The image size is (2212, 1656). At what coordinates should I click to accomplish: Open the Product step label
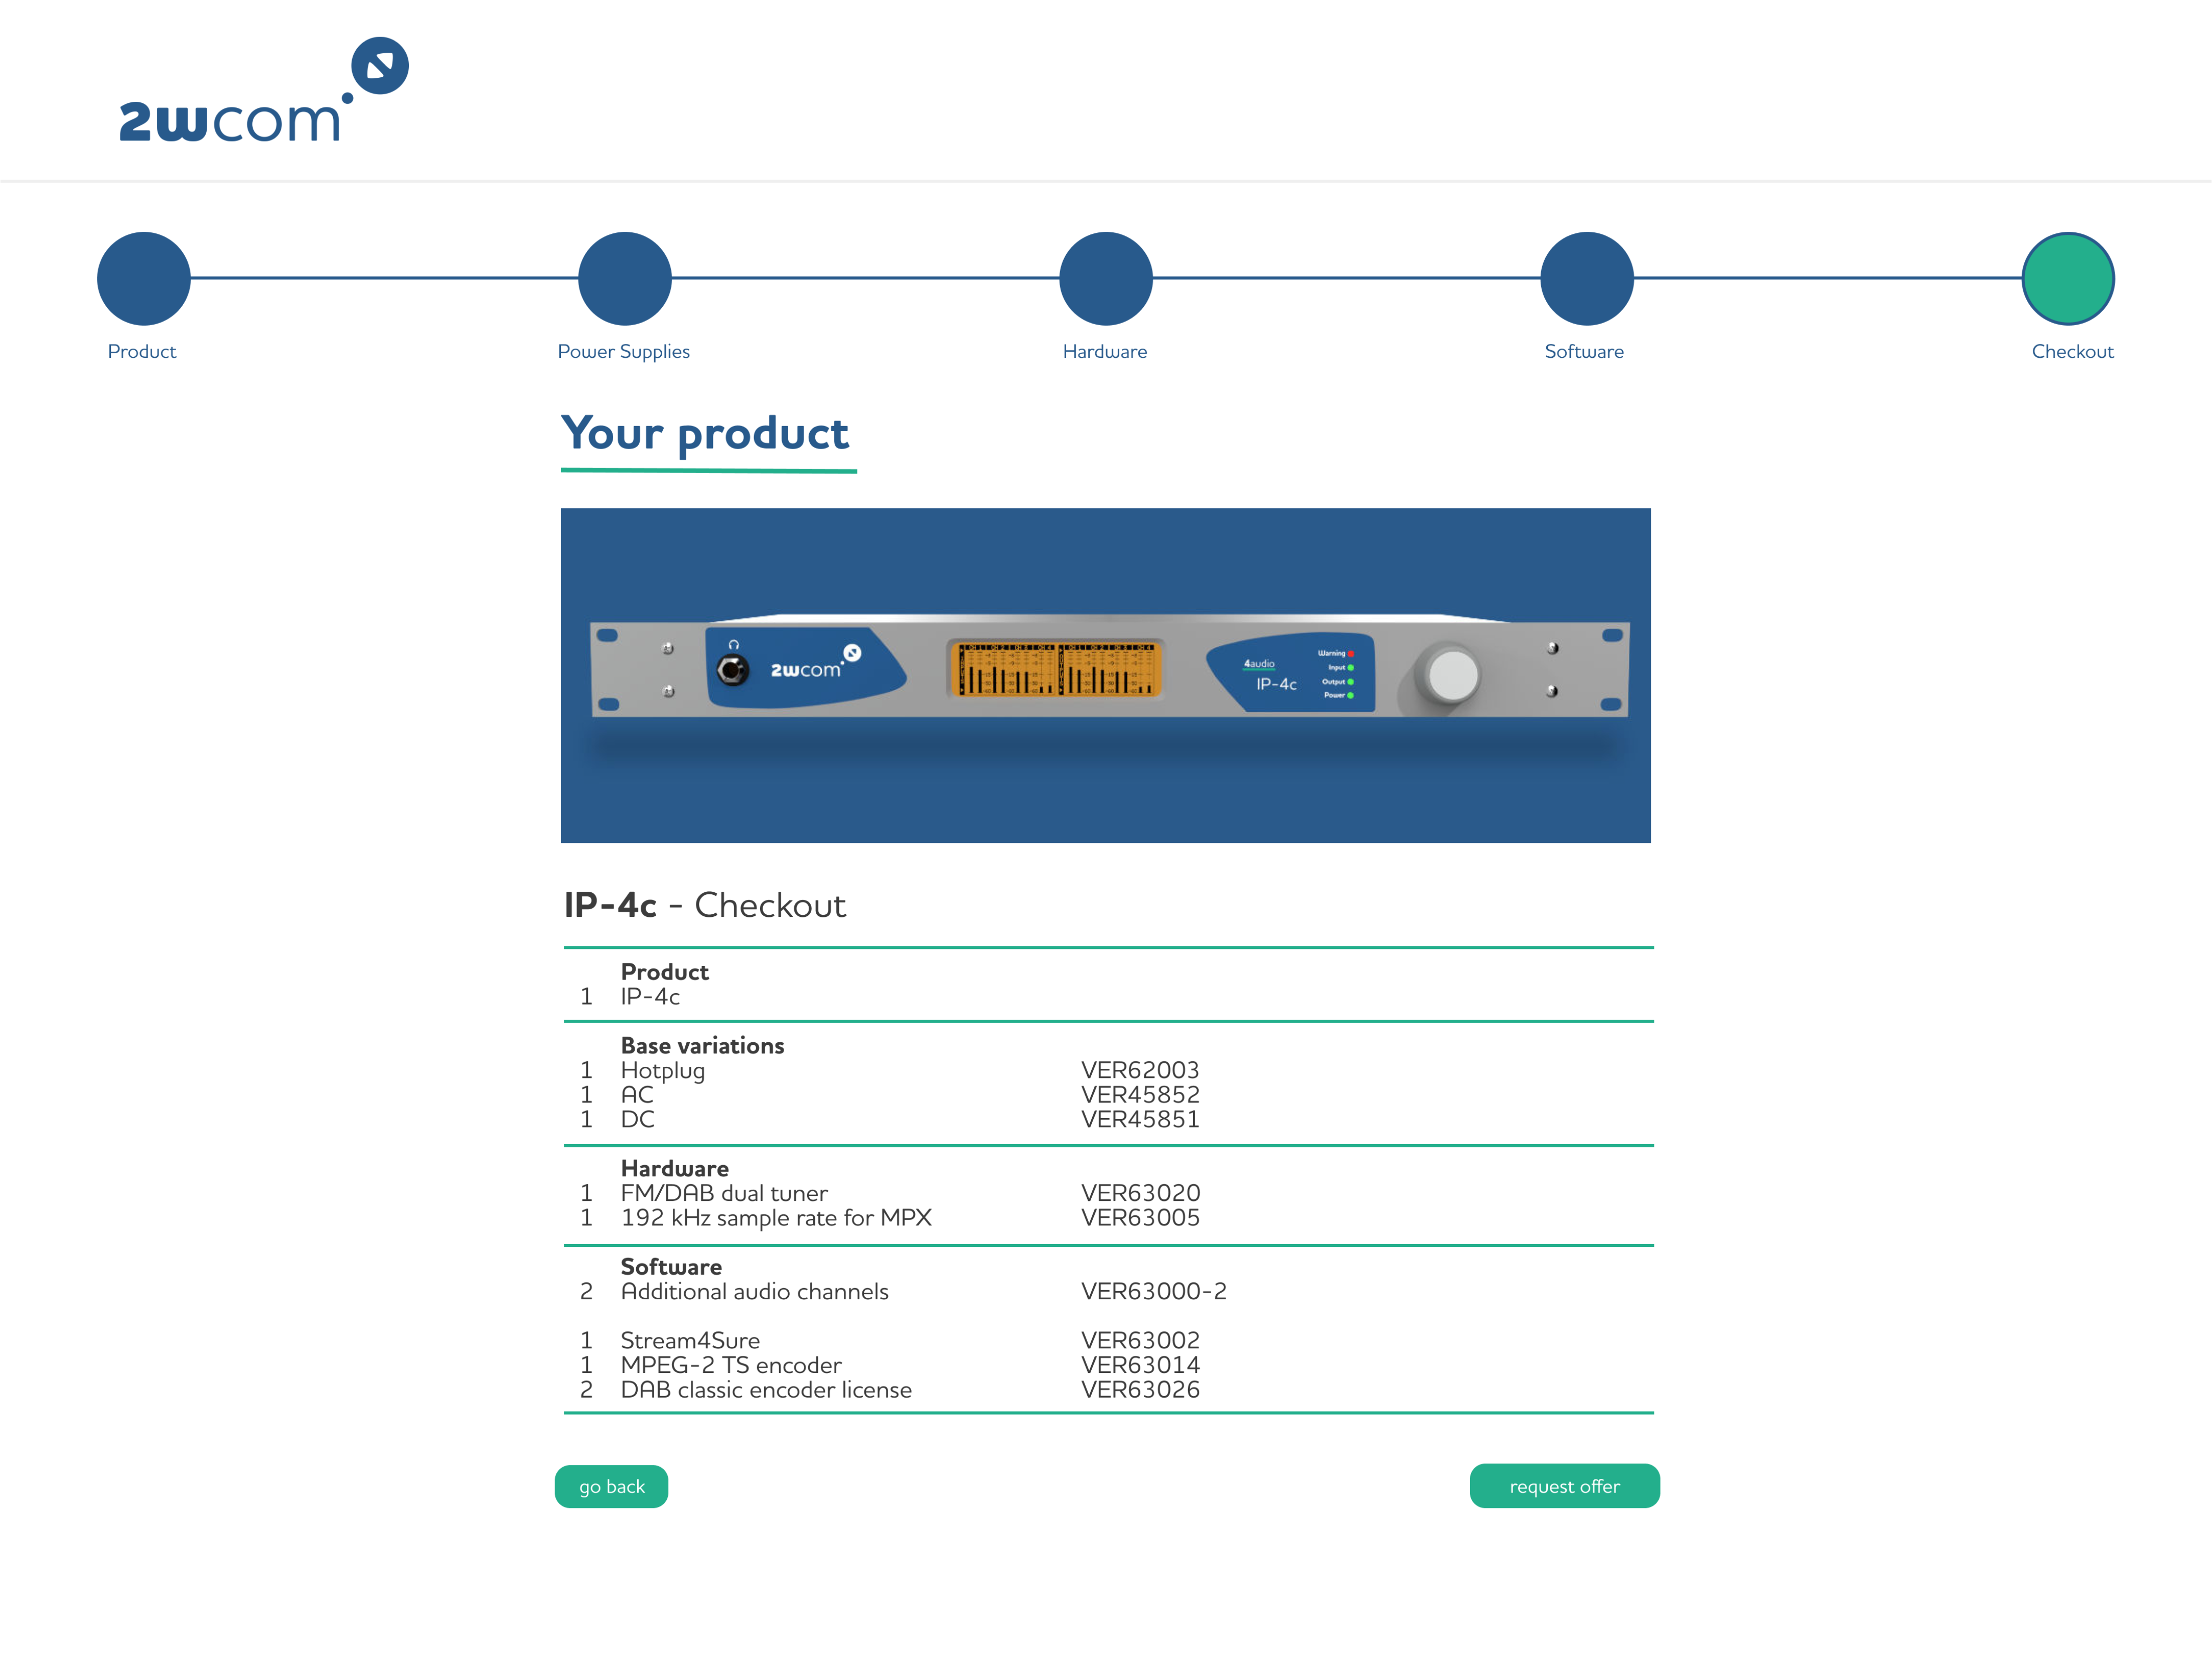(x=142, y=351)
